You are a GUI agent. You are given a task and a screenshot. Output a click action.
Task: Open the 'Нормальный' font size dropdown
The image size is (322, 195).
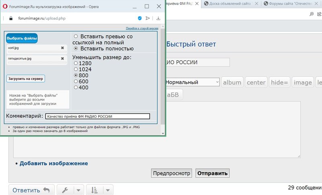[192, 82]
